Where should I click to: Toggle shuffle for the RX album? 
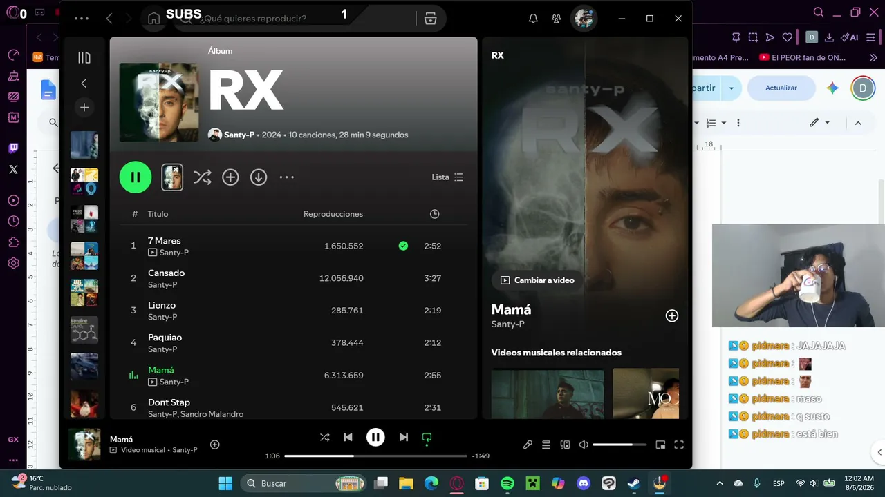click(x=202, y=177)
